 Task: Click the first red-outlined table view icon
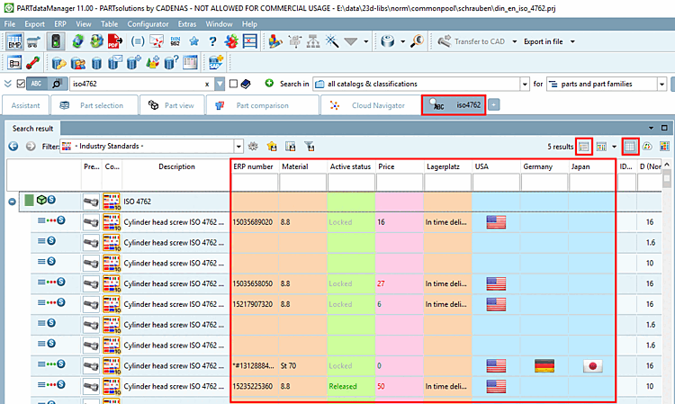pyautogui.click(x=584, y=146)
